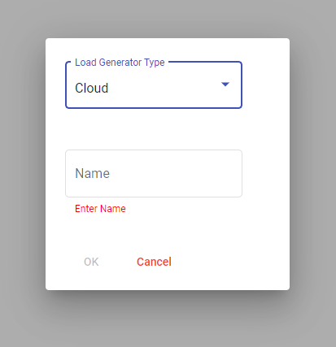The width and height of the screenshot is (336, 347).
Task: Place cursor in the empty Name box
Action: (154, 173)
